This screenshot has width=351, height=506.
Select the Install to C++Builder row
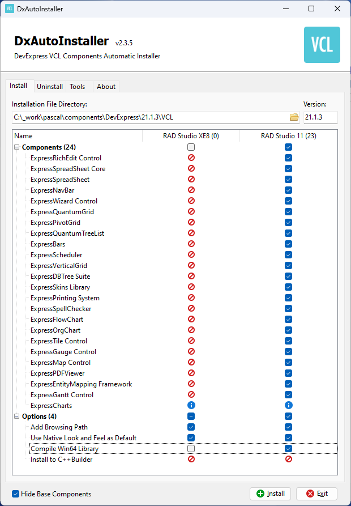175,459
